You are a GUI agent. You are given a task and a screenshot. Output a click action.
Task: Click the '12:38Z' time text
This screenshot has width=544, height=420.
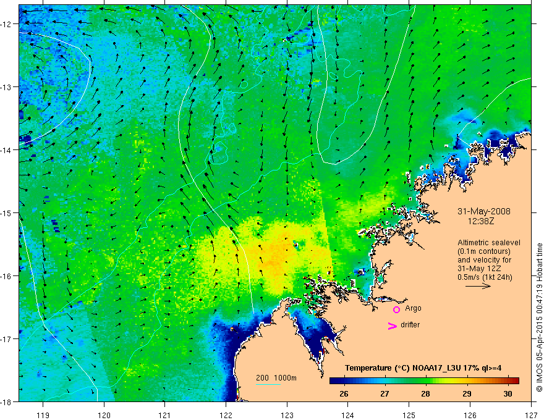(480, 220)
